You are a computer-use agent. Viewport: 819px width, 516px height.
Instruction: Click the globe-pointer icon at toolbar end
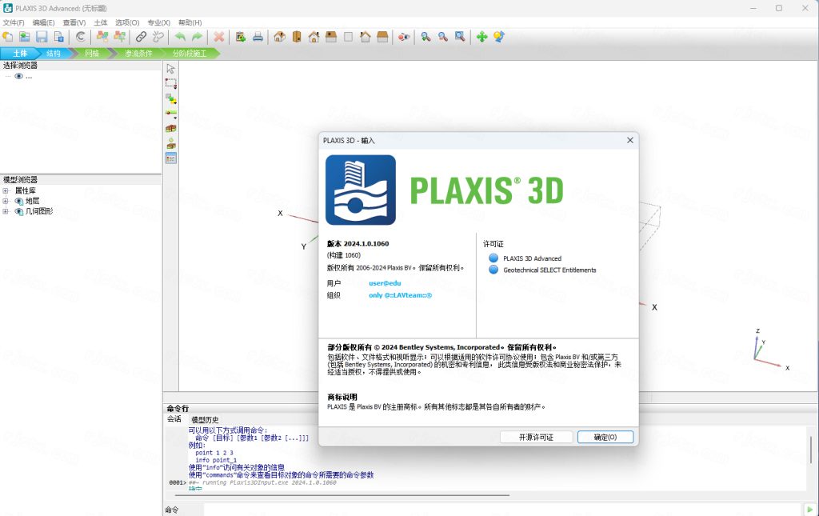coord(499,37)
